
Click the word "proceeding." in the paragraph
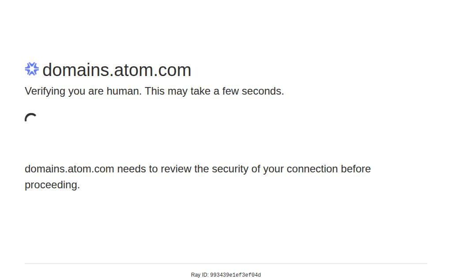pyautogui.click(x=52, y=185)
